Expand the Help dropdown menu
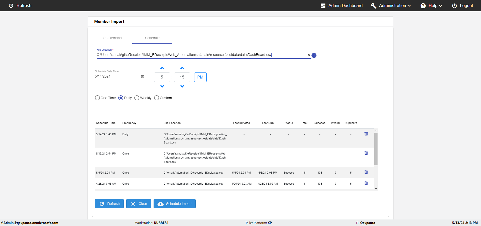Screen dimensions: 481x226 point(431,6)
